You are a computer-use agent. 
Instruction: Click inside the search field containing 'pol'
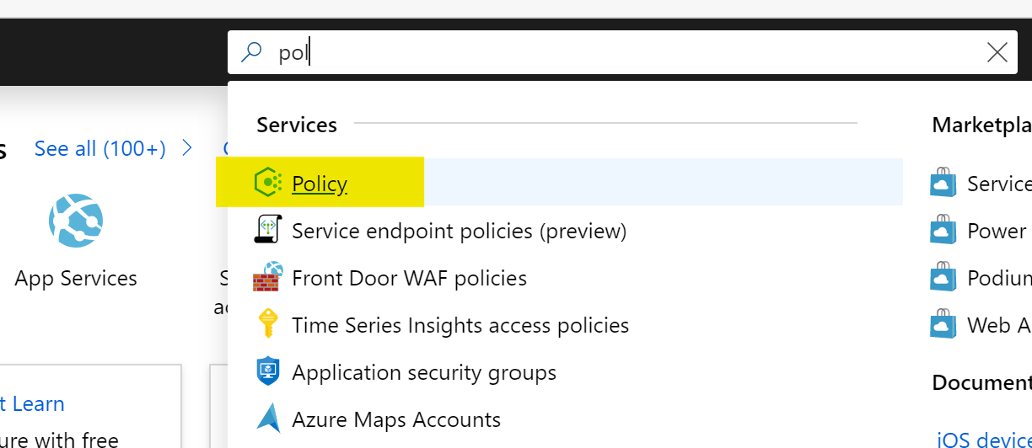(x=590, y=53)
